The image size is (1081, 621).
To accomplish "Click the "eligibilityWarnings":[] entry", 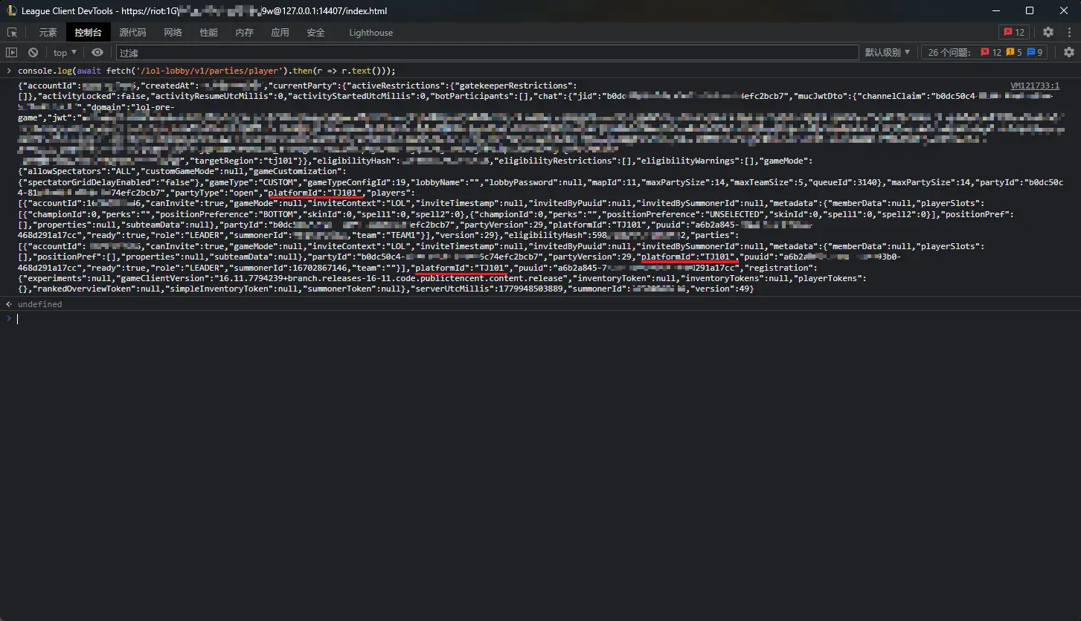I will tap(696, 161).
